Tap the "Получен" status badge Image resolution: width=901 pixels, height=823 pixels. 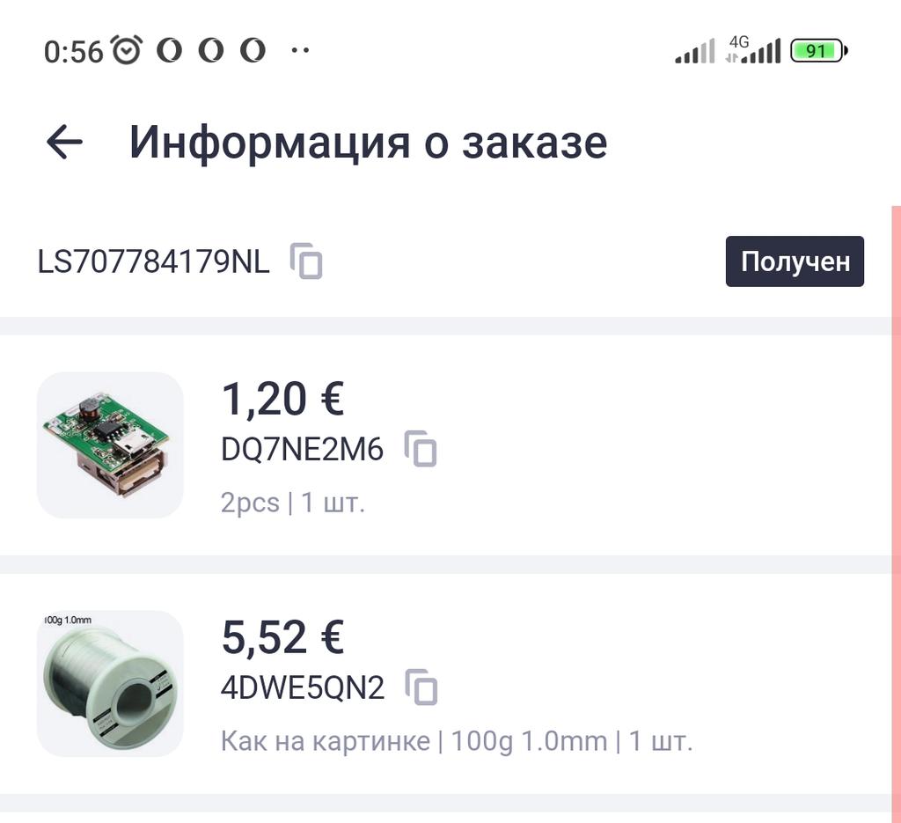click(x=795, y=261)
